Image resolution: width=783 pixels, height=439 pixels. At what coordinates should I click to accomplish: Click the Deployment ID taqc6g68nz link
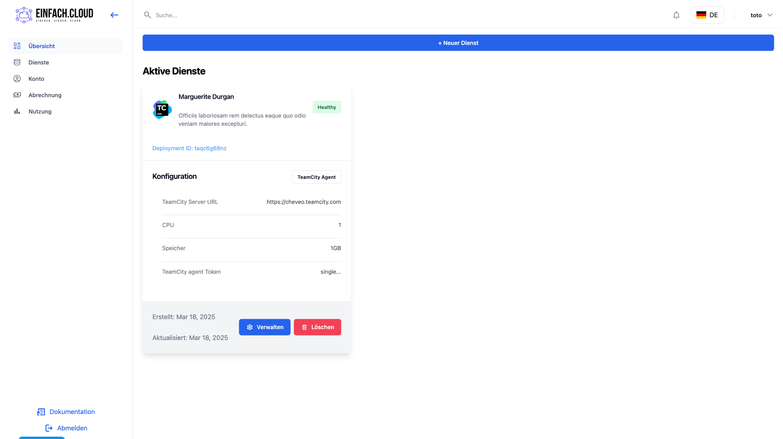189,148
